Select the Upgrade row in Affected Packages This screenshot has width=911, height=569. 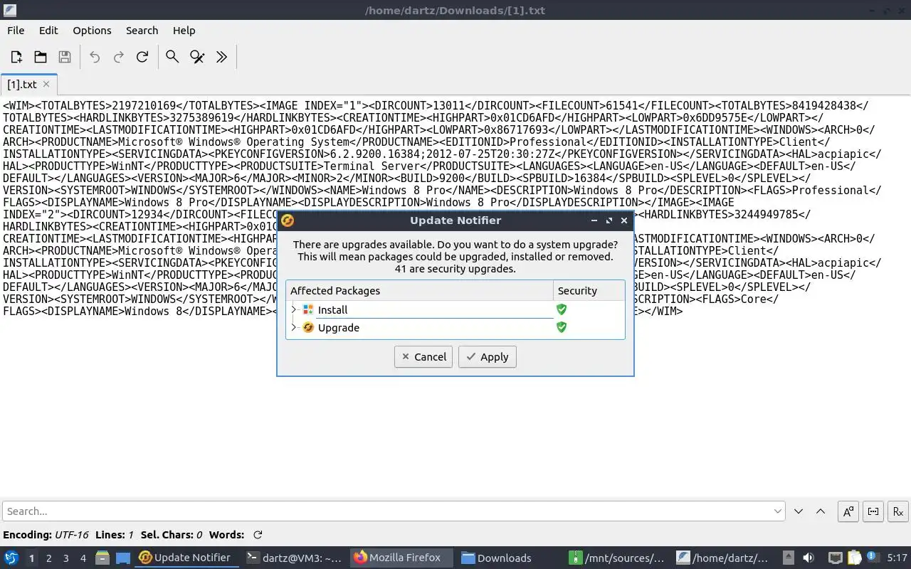[455, 327]
